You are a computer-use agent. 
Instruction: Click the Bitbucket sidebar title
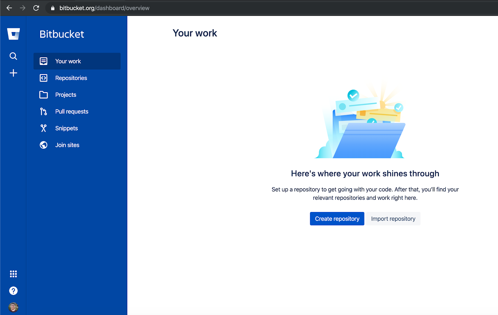(62, 34)
